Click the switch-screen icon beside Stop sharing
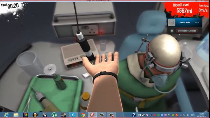Screen dimensions: 210x118 point(172,31)
